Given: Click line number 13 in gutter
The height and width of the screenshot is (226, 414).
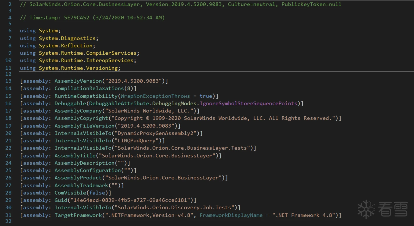Looking at the screenshot, I should tap(8, 81).
